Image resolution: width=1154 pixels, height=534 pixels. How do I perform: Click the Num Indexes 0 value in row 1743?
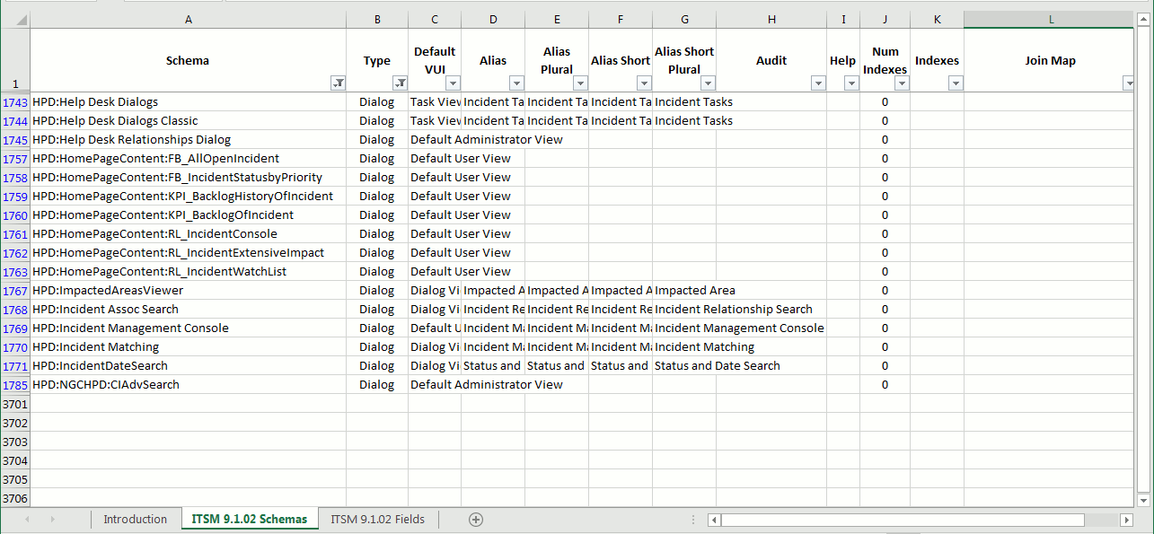click(885, 102)
